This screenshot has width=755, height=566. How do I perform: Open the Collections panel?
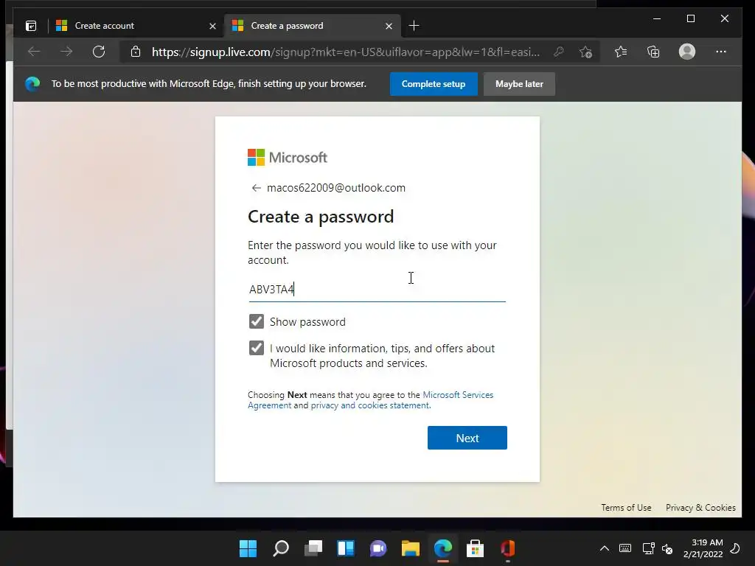653,52
